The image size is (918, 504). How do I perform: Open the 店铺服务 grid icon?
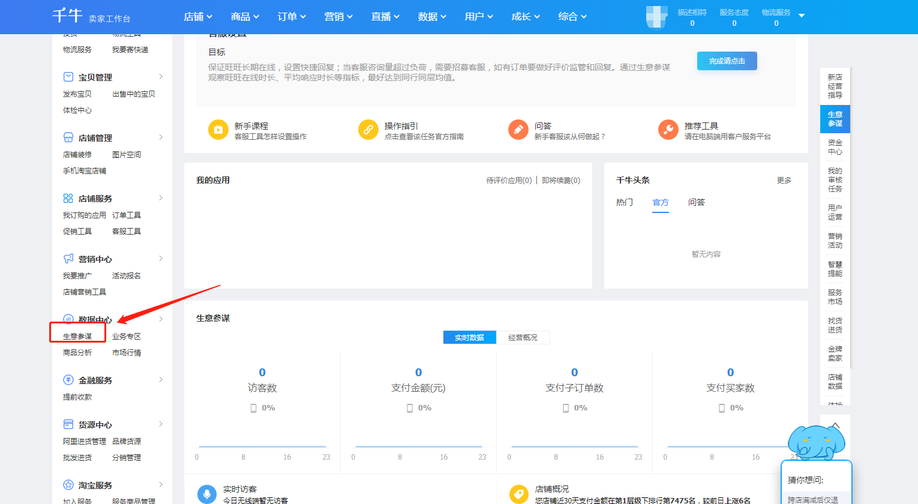[68, 198]
